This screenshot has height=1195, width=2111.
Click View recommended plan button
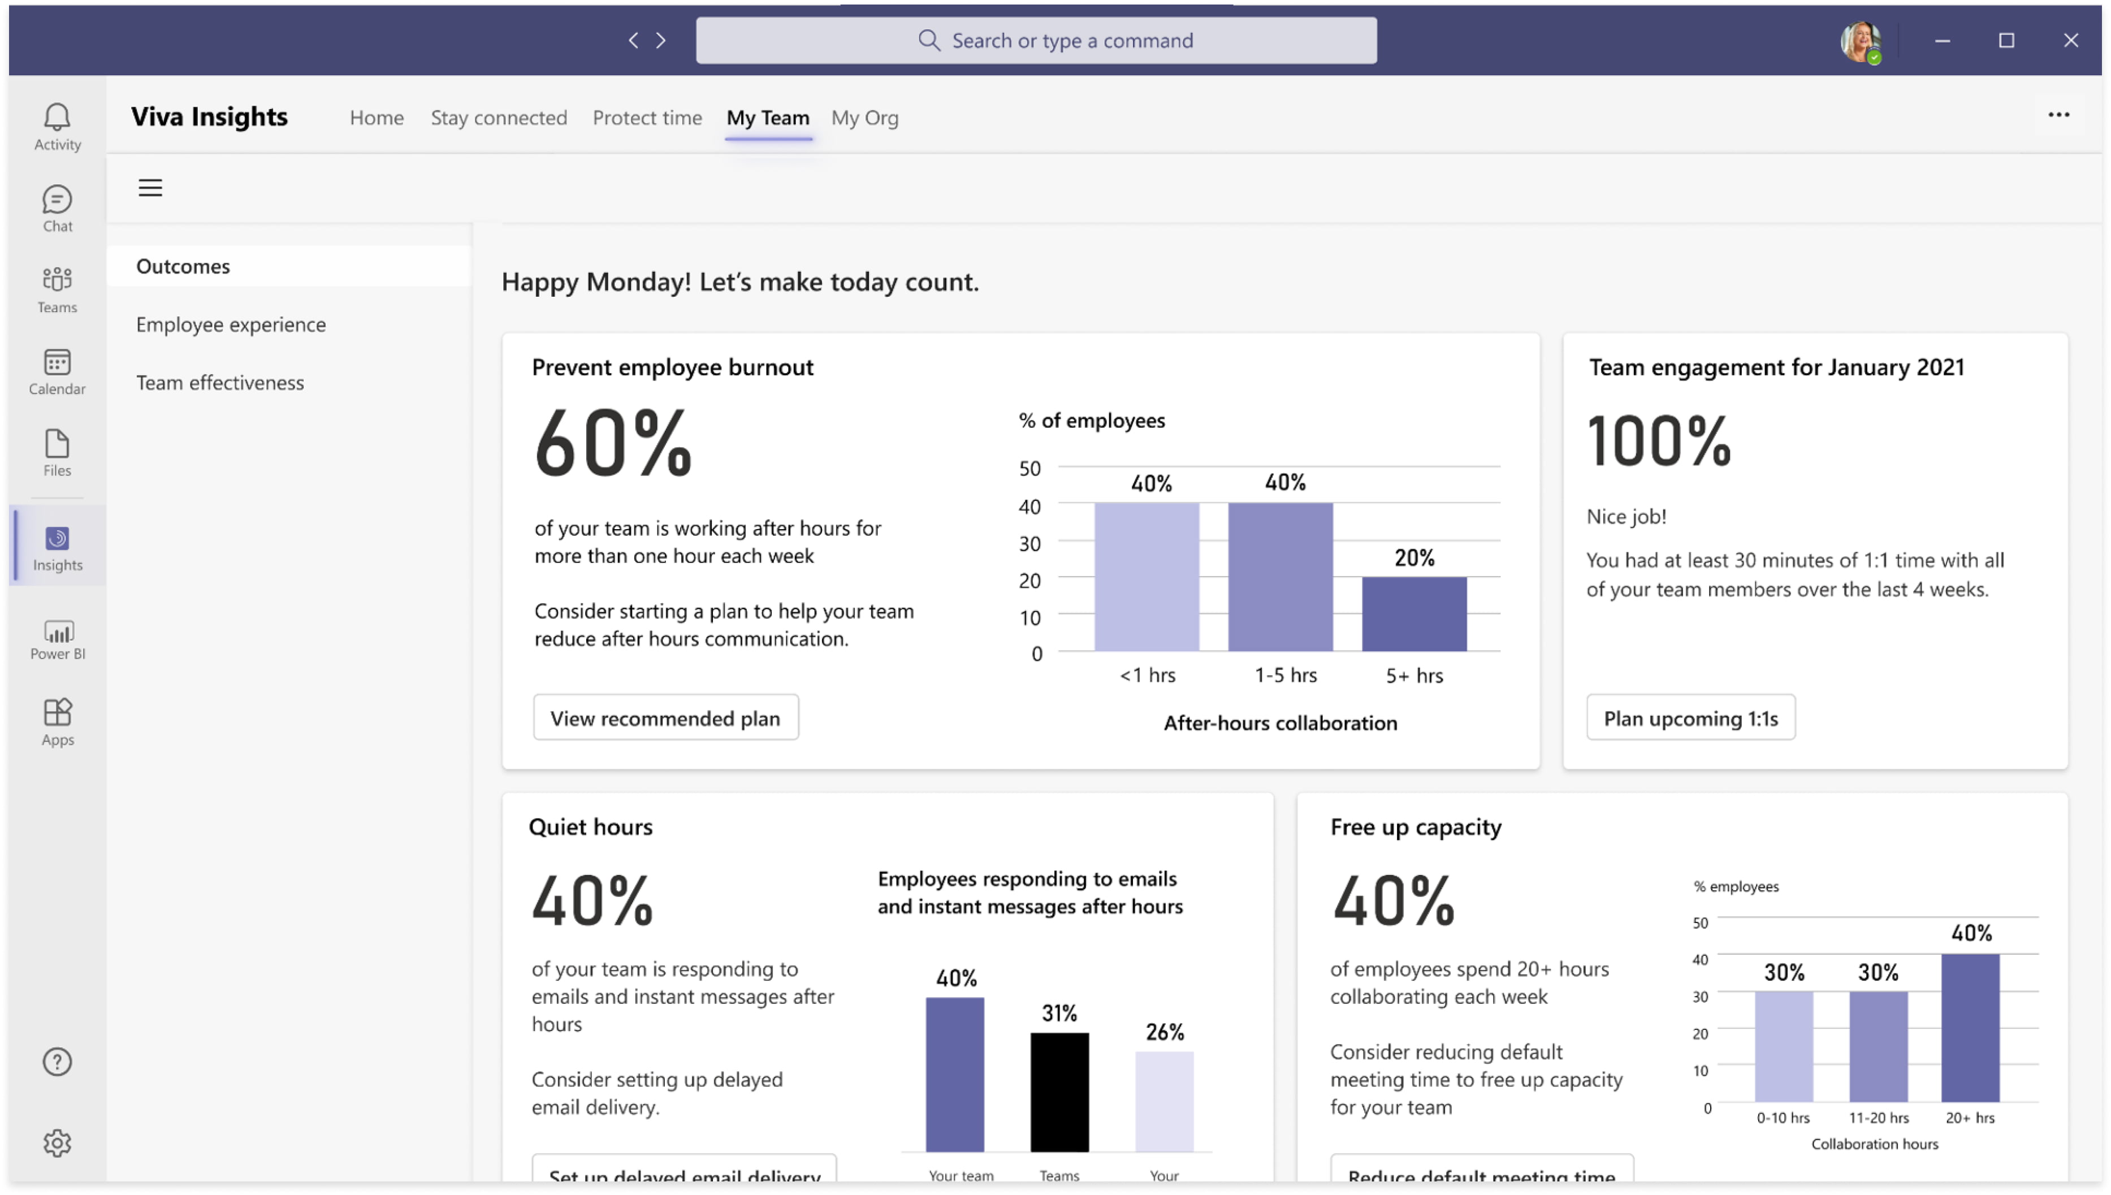tap(665, 718)
